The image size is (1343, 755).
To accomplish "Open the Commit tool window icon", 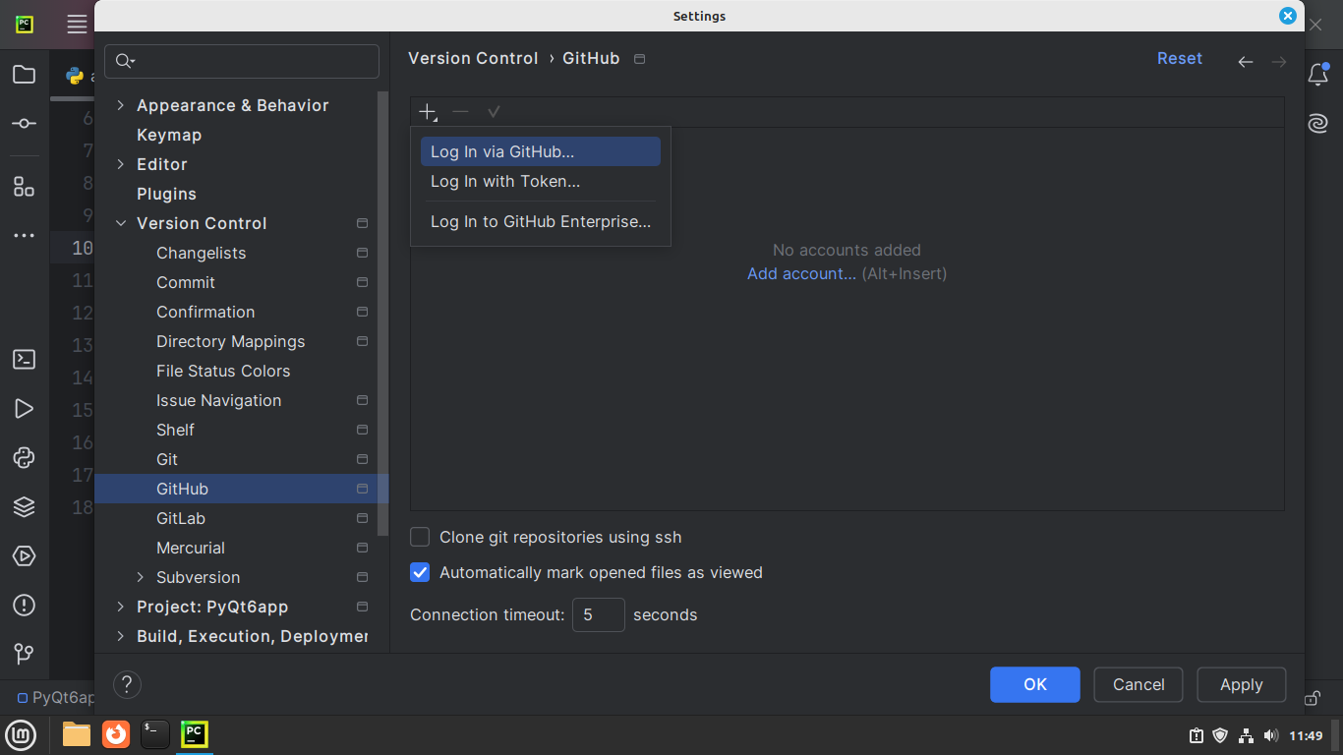I will coord(25,124).
